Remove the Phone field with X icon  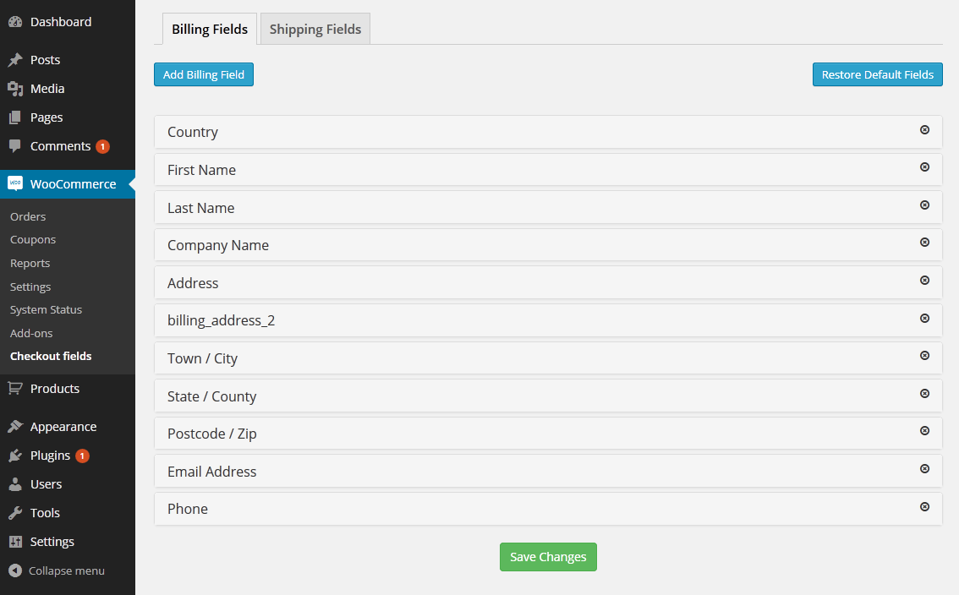924,506
